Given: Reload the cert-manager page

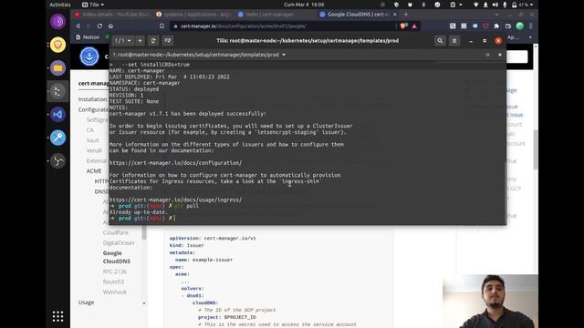Looking at the screenshot, I should (99, 26).
